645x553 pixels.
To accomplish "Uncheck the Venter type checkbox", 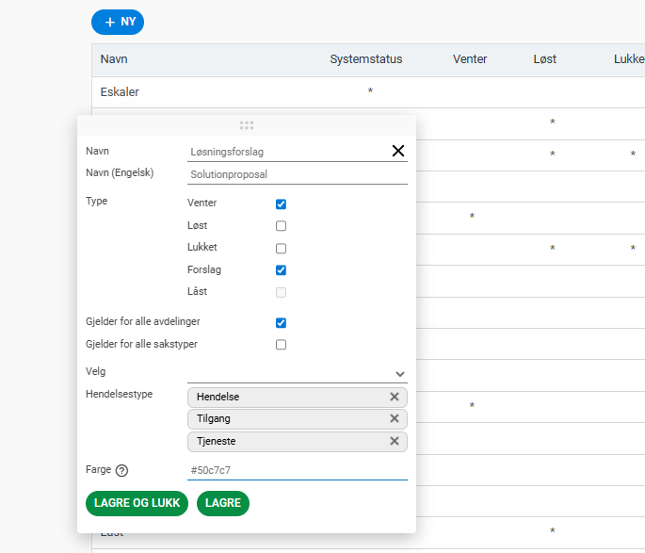I will click(x=281, y=203).
